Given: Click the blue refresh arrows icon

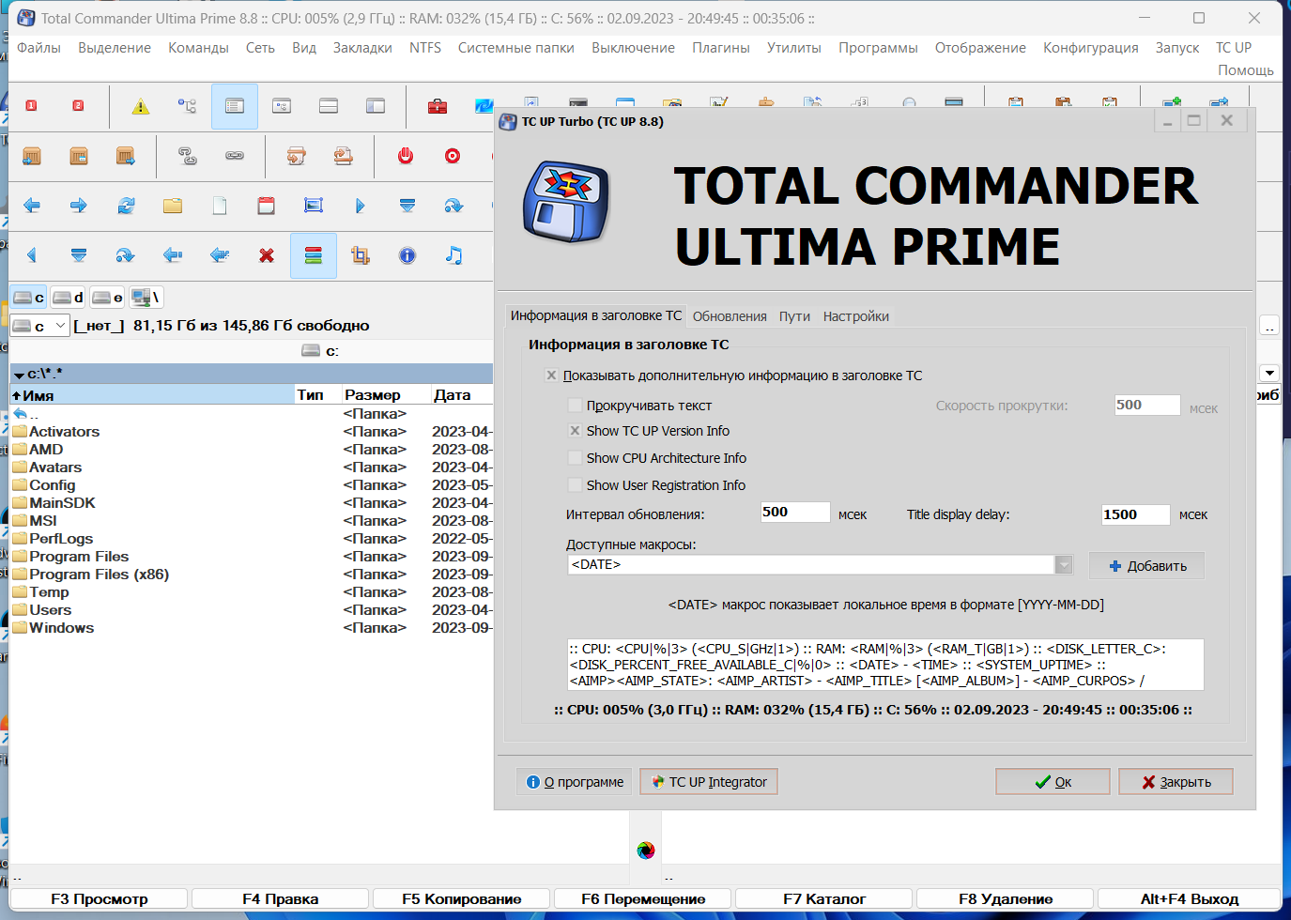Looking at the screenshot, I should [x=126, y=206].
